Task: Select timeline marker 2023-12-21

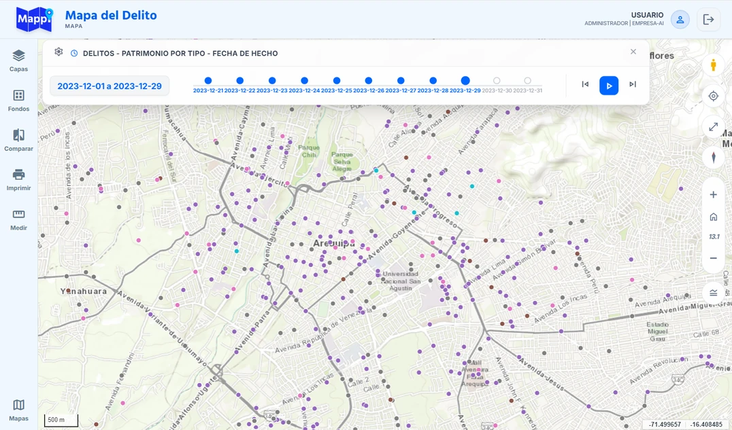Action: tap(208, 81)
